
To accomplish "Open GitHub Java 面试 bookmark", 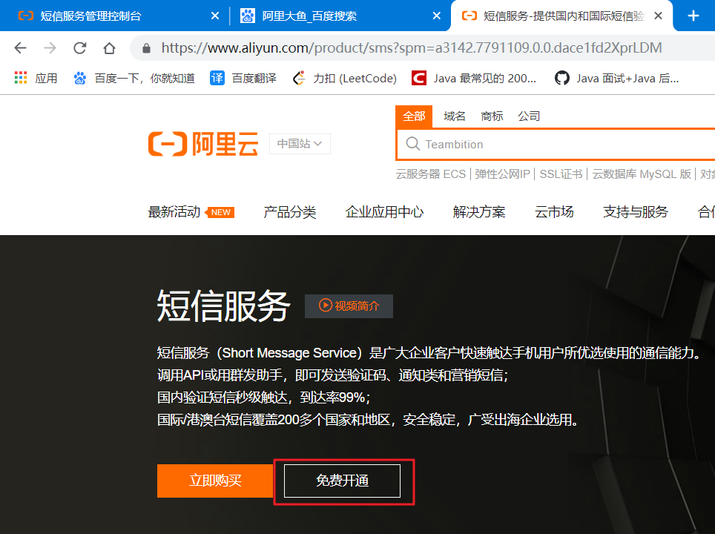I will point(616,78).
